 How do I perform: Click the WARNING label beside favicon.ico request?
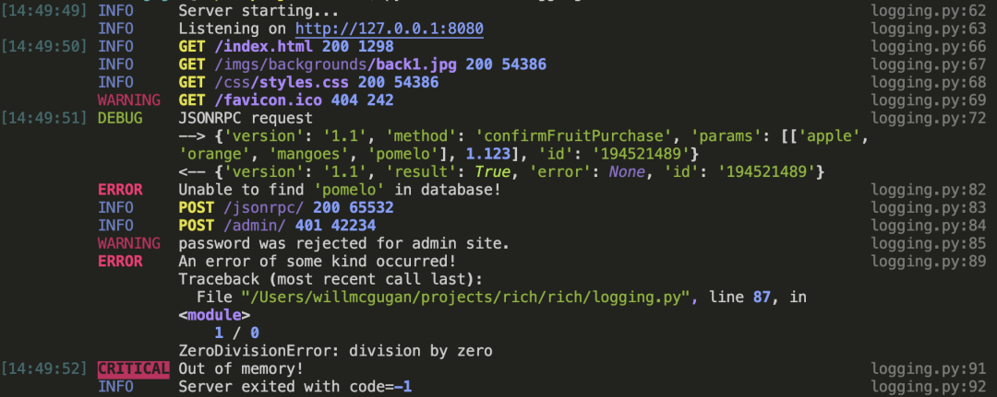129,100
